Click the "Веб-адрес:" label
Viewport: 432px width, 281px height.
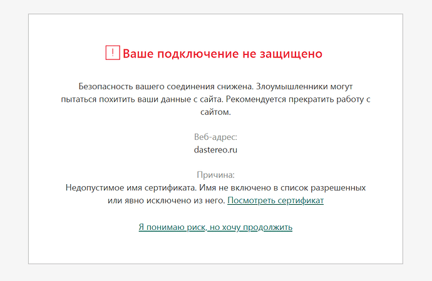216,136
